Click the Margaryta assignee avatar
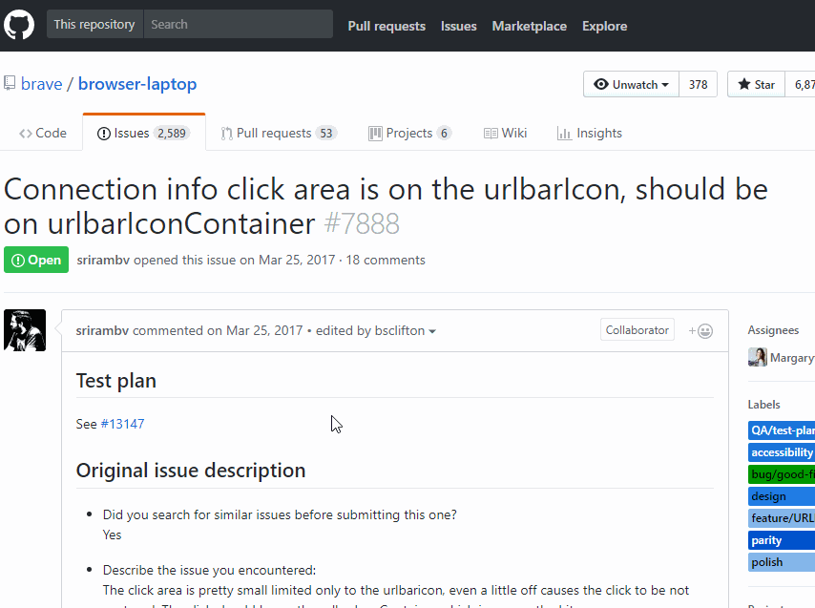The width and height of the screenshot is (815, 608). [x=758, y=357]
